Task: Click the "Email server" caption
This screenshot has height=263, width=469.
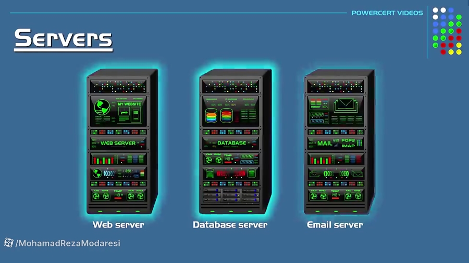Action: 335,225
